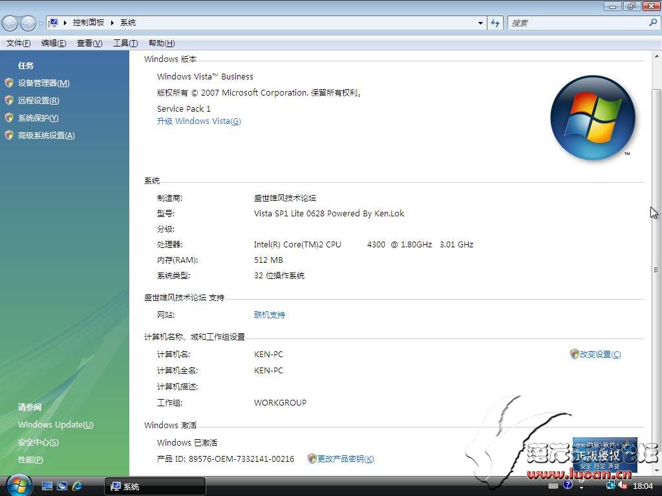This screenshot has width=662, height=496.
Task: Click the shield icon beside 高级系统设置
Action: [x=9, y=135]
